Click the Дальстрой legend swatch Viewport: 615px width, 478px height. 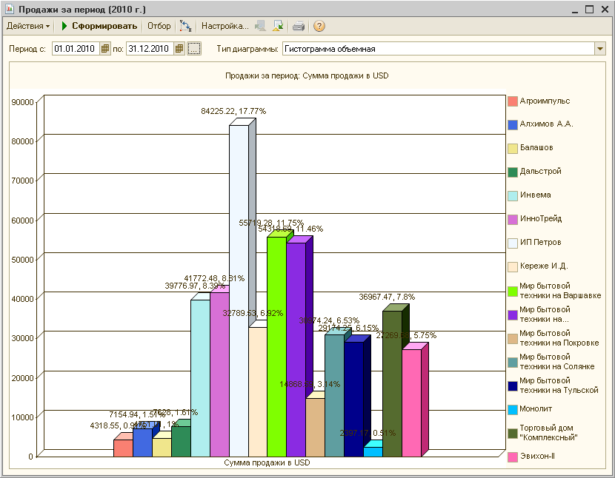pos(513,172)
